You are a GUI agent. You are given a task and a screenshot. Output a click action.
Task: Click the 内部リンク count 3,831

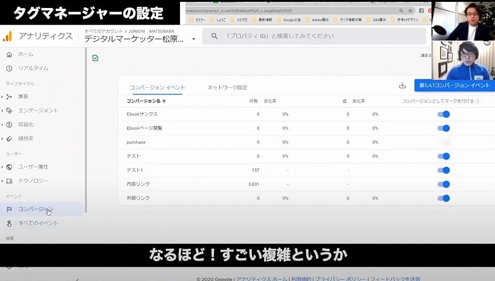click(x=254, y=184)
